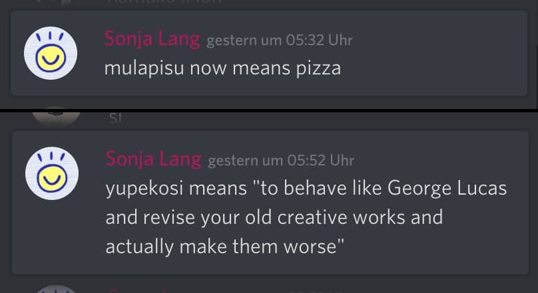Image resolution: width=538 pixels, height=293 pixels.
Task: Click Sonja Lang's avatar beside the mulapisu message
Action: 51,53
